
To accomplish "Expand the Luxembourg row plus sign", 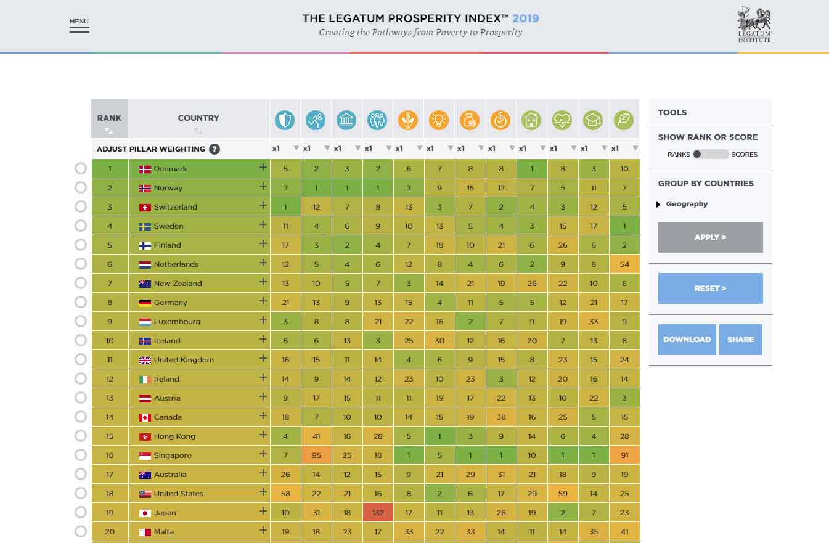I will tap(263, 320).
